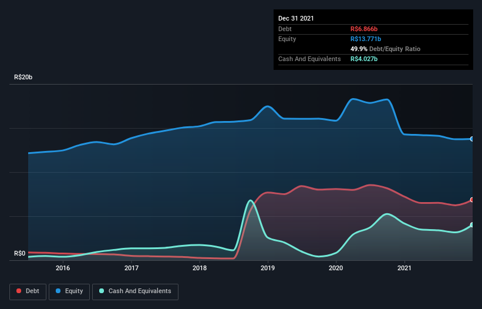Viewport: 482px width, 309px height.
Task: Click the 2019 x-axis label
Action: click(268, 268)
